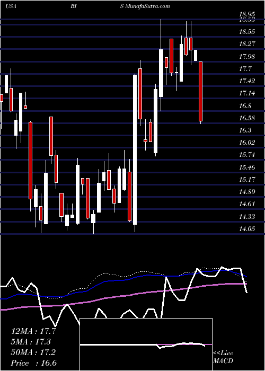Click the 16.8 price axis label
The height and width of the screenshot is (371, 265).
pos(245,105)
